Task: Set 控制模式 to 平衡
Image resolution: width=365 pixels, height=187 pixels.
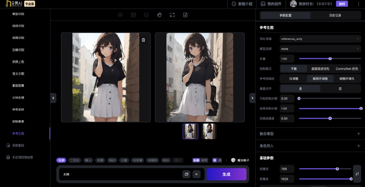Action: (x=294, y=69)
